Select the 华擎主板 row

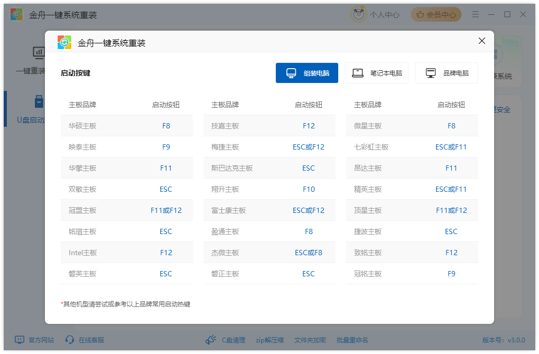(126, 168)
